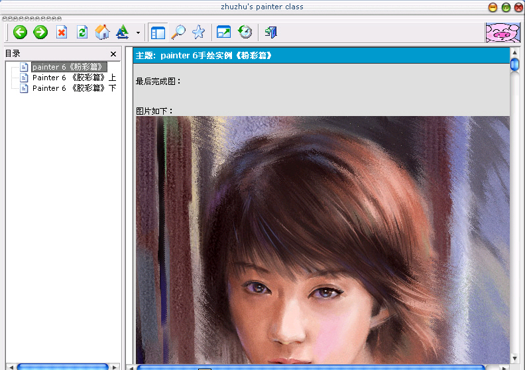525x370 pixels.
Task: Click the contents panel horizontal scroll thumb
Action: (62, 367)
